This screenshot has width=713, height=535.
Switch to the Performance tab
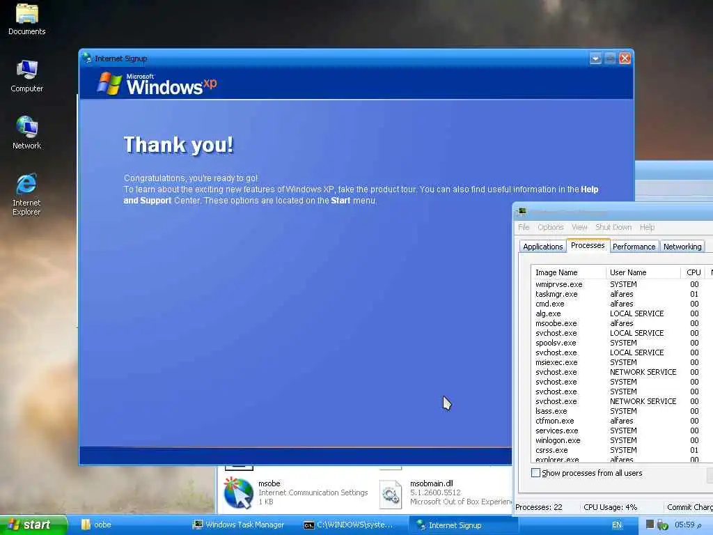point(634,247)
